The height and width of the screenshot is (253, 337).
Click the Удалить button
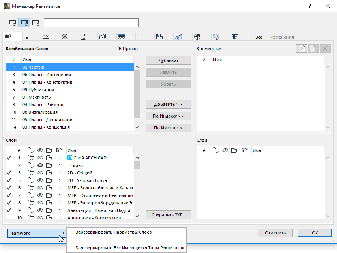[168, 72]
